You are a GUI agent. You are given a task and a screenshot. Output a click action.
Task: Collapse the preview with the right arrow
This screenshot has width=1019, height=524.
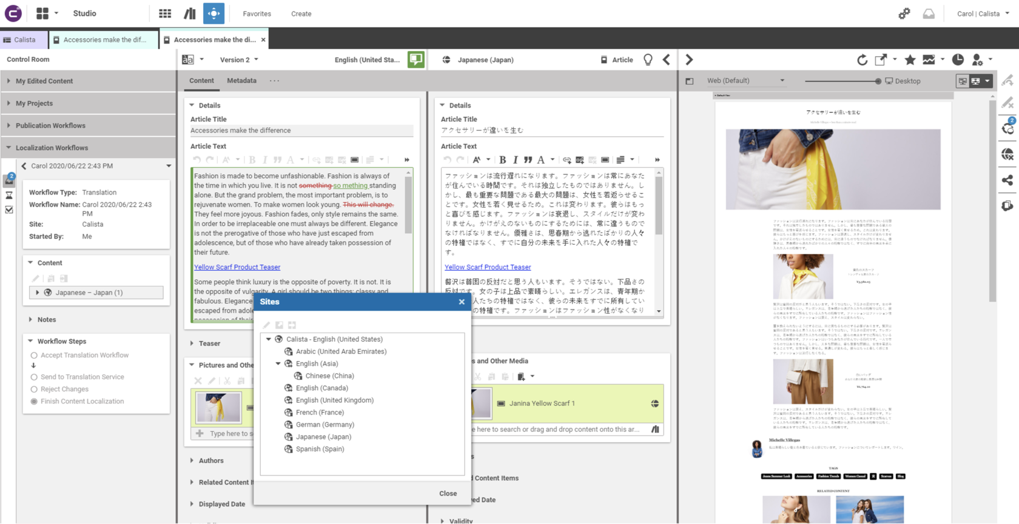click(x=689, y=59)
